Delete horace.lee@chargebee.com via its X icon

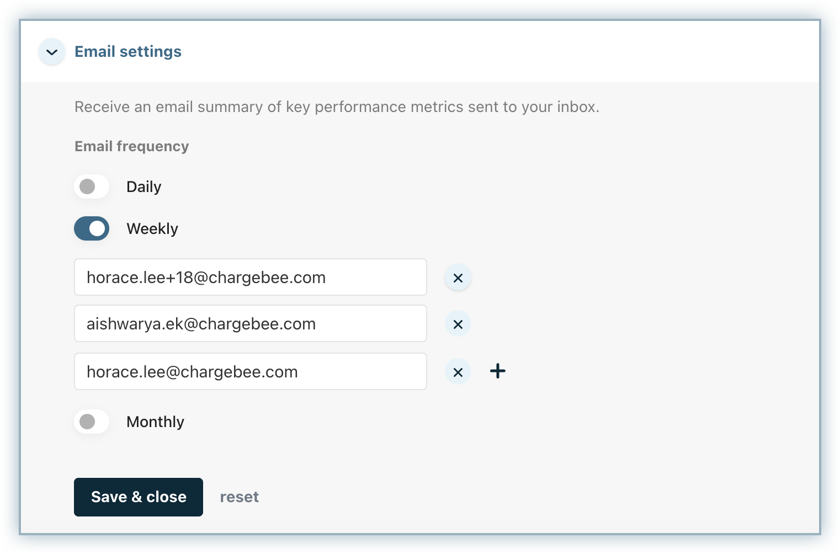458,372
